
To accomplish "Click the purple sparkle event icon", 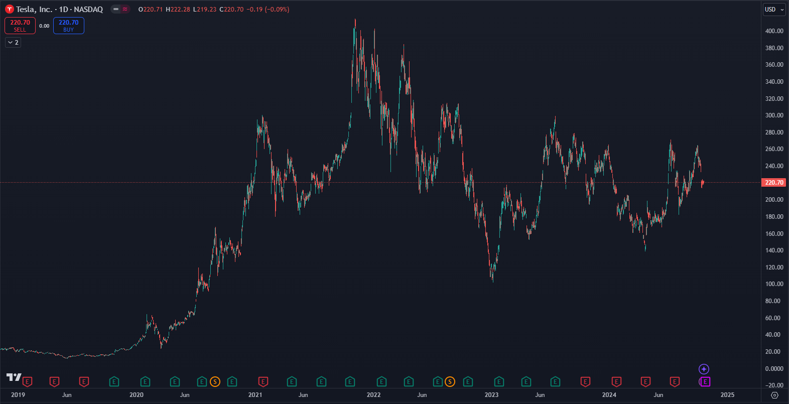I will [704, 369].
